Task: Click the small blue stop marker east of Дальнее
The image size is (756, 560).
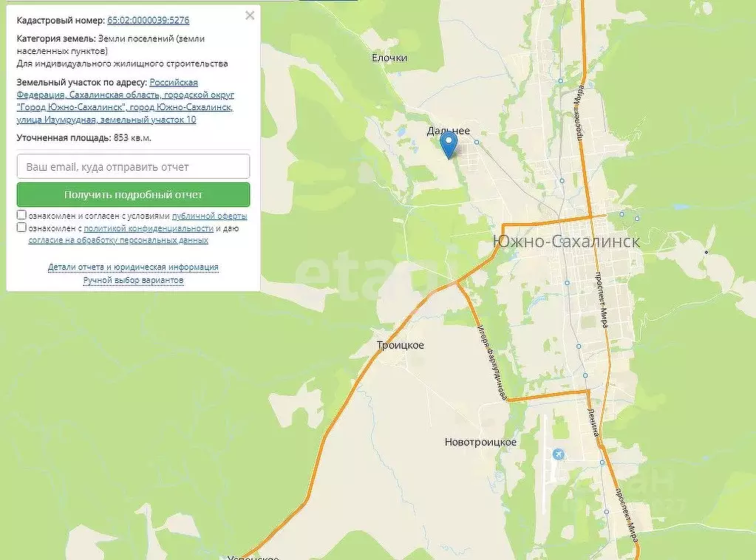Action: point(477,142)
